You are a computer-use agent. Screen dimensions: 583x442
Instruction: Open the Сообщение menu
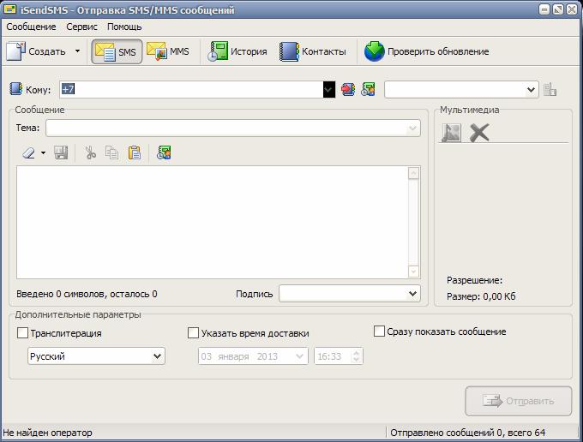31,27
